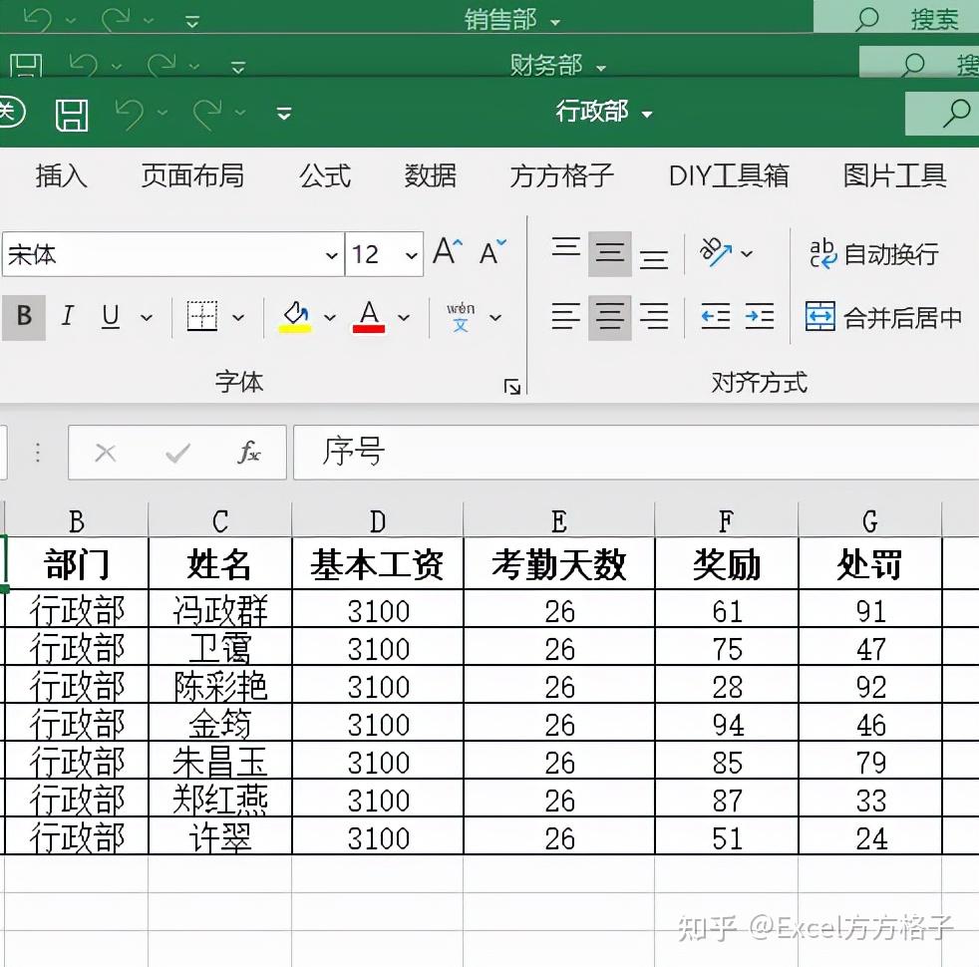Redo action in the 行政部 window
Screen dimensions: 979x967
coord(207,115)
